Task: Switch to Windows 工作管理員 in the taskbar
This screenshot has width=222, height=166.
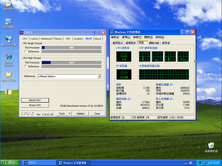Action: [x=74, y=163]
